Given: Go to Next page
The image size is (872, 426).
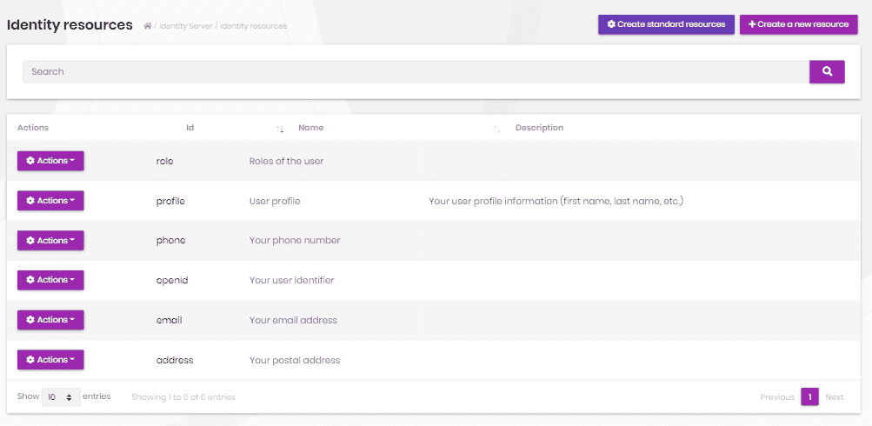Looking at the screenshot, I should [x=834, y=397].
